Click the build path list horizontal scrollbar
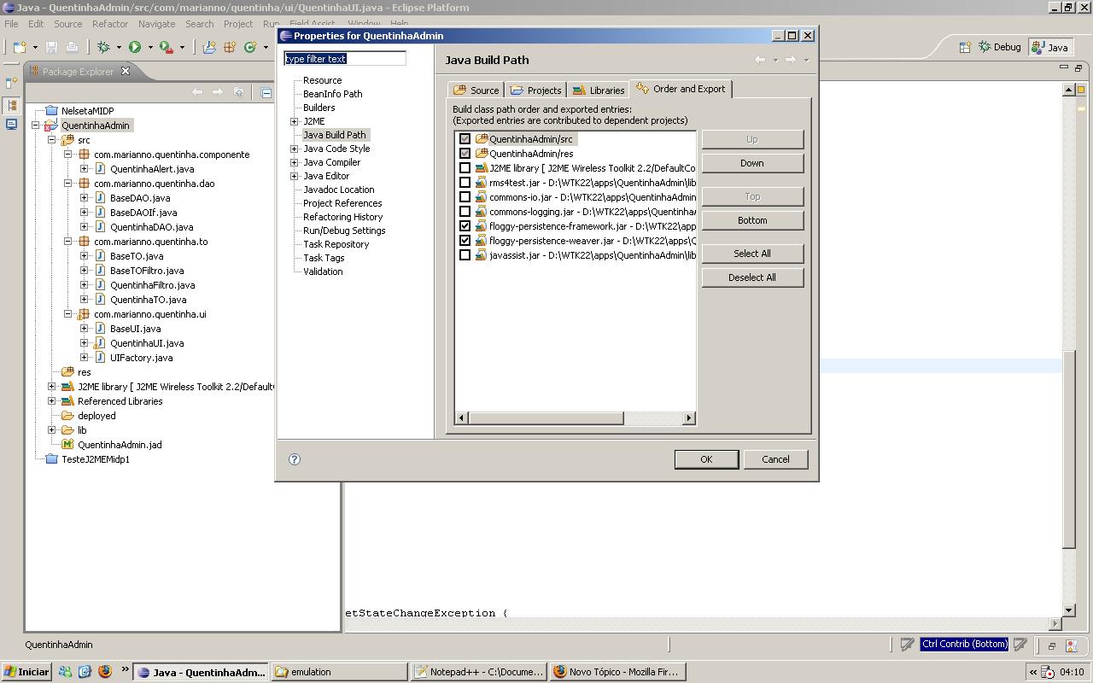1093x683 pixels. [x=576, y=417]
